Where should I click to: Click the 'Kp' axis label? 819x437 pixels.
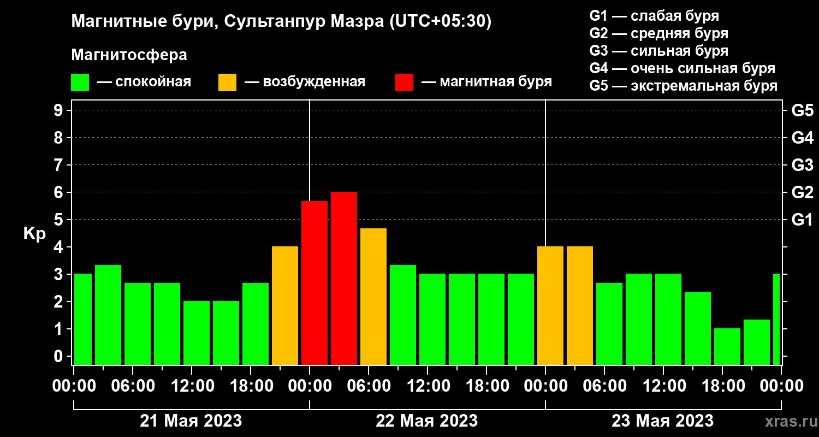(34, 235)
